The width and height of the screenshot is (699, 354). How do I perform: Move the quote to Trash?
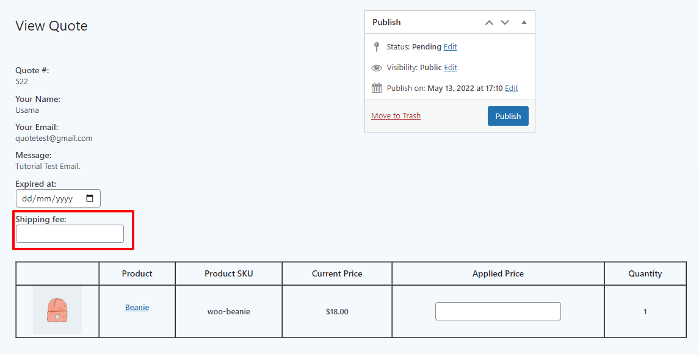tap(396, 115)
